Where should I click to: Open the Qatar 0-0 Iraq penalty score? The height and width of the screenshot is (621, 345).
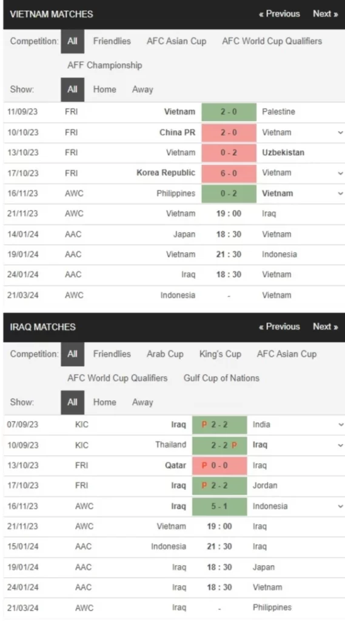click(219, 465)
